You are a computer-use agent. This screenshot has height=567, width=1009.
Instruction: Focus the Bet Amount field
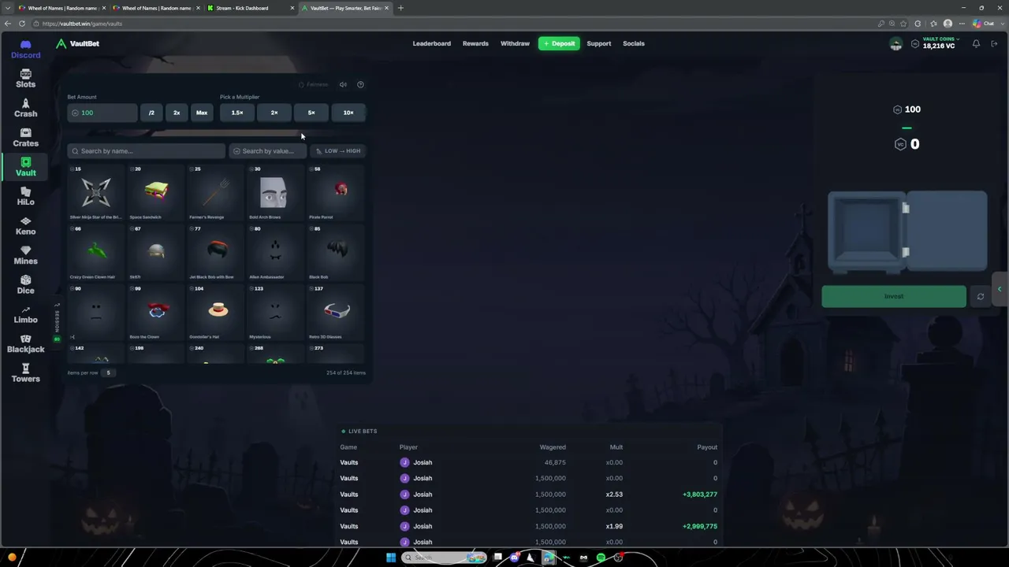pyautogui.click(x=102, y=113)
